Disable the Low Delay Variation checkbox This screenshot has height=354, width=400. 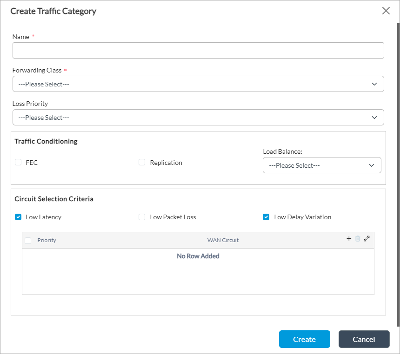tap(266, 217)
